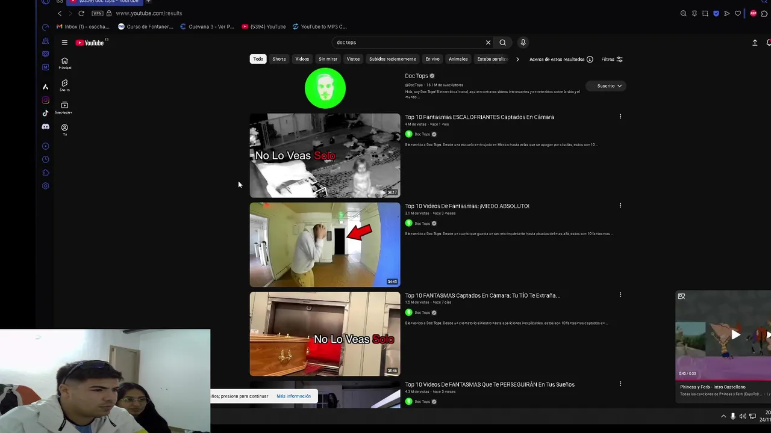The height and width of the screenshot is (433, 771).
Task: Go to YouTube home via logo
Action: tap(90, 43)
